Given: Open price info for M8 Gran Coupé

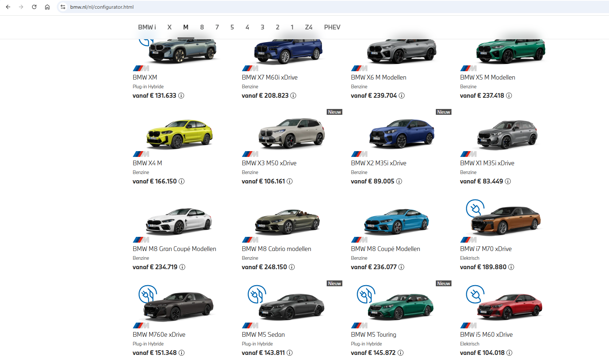Looking at the screenshot, I should click(182, 267).
